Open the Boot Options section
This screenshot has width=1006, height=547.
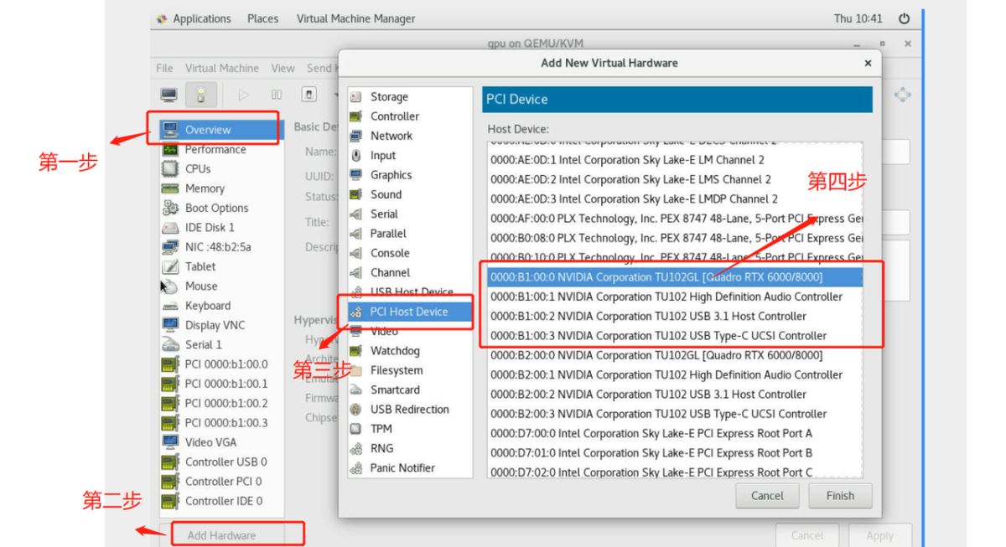point(216,208)
